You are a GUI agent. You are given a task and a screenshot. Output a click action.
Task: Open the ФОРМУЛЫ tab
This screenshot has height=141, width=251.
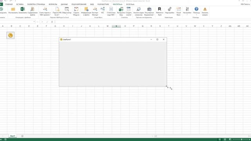tap(53, 4)
